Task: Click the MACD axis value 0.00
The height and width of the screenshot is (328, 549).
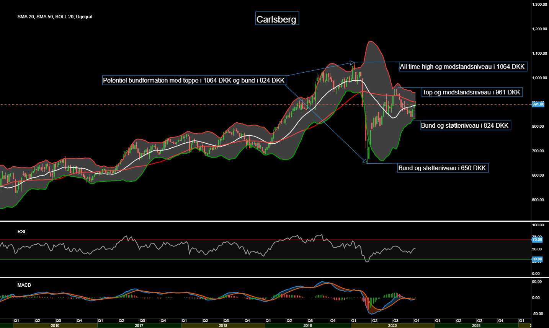Action: click(x=536, y=298)
